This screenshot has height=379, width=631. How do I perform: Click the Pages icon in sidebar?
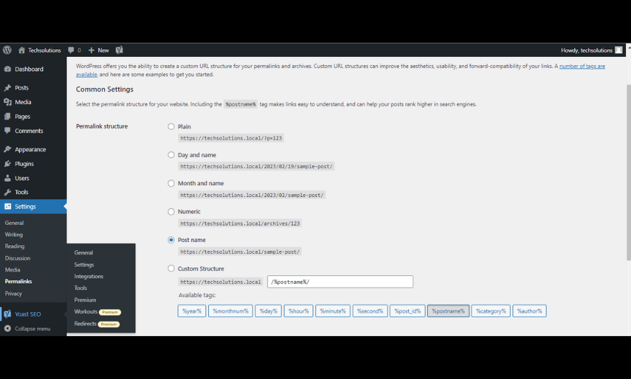(x=8, y=116)
